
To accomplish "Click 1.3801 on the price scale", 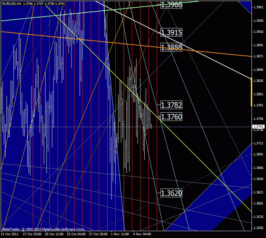I will pos(258,94).
